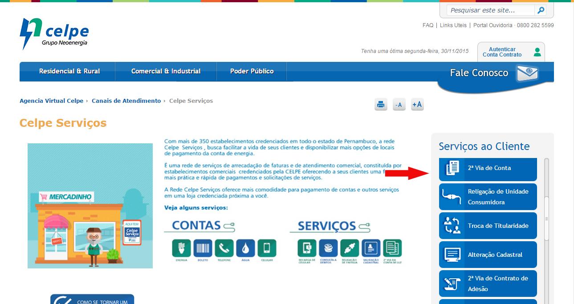Select the Poder Público menu
This screenshot has height=304, width=574.
pyautogui.click(x=252, y=71)
